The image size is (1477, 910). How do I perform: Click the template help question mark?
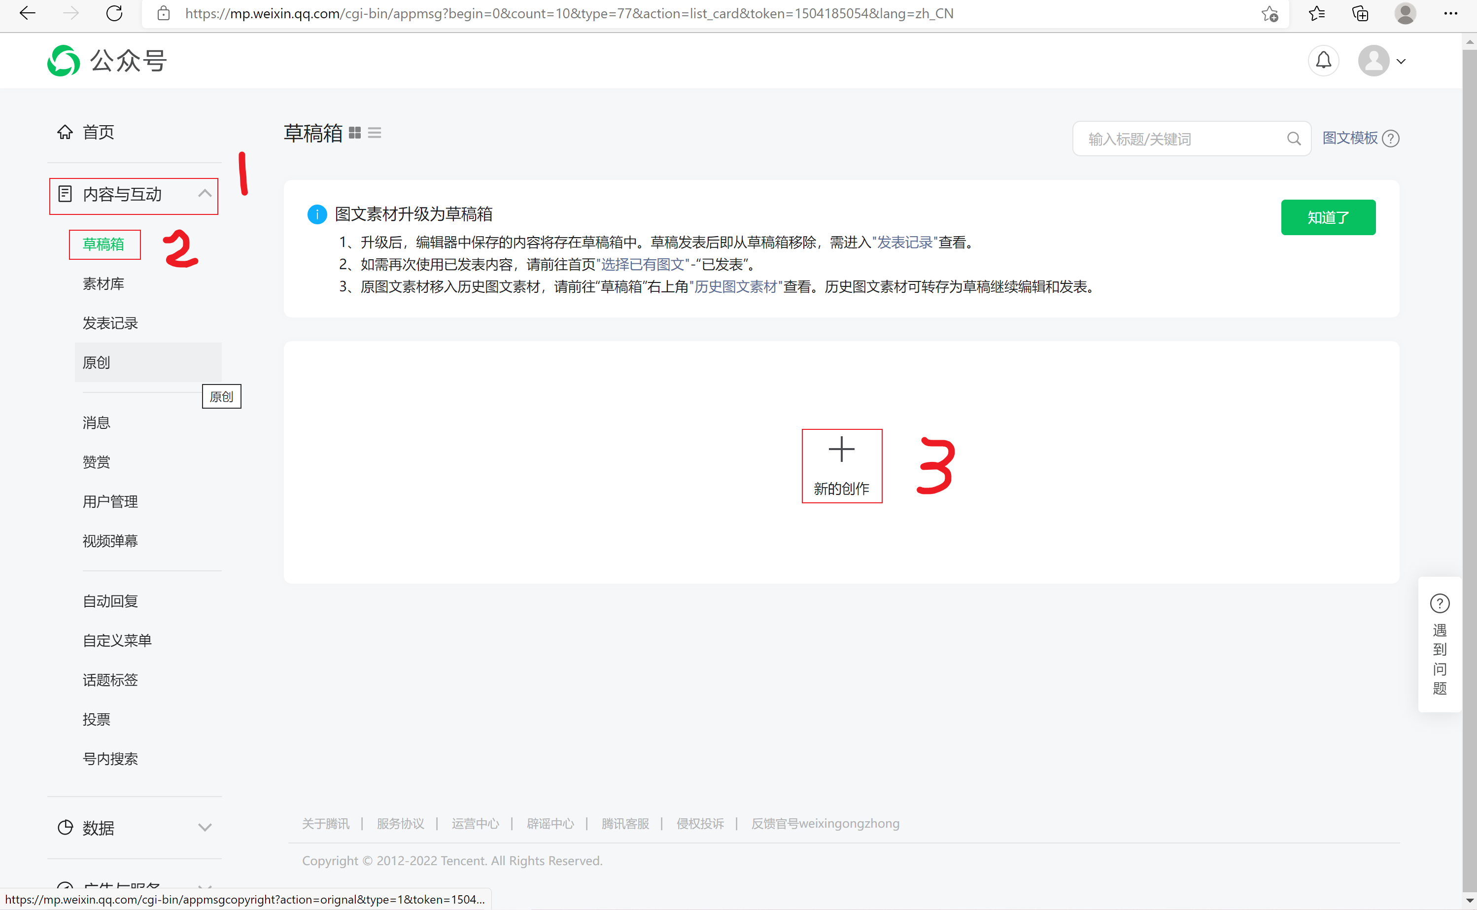pyautogui.click(x=1390, y=139)
